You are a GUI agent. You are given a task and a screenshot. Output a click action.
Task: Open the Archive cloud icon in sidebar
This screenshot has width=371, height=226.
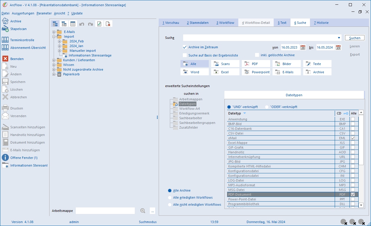pyautogui.click(x=5, y=21)
